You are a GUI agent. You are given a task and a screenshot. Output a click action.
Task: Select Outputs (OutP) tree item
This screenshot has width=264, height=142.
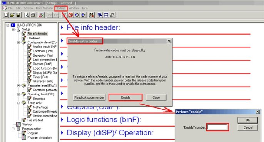tap(43, 64)
